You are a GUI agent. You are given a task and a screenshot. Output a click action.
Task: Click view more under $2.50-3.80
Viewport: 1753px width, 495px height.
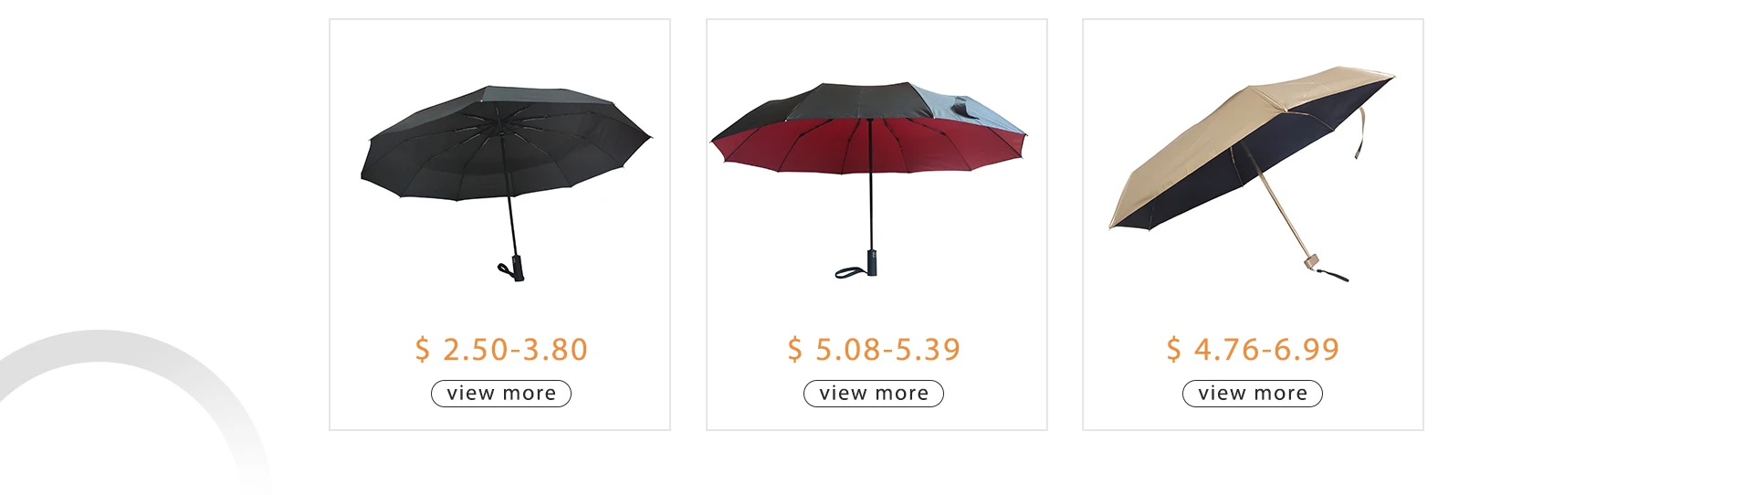pos(501,394)
